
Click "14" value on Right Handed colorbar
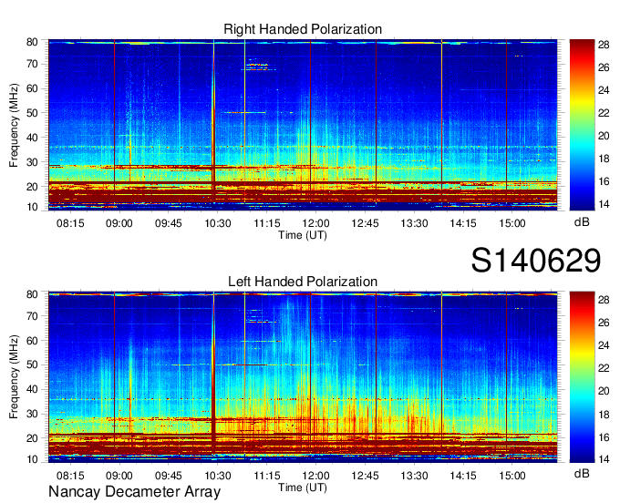(x=604, y=204)
